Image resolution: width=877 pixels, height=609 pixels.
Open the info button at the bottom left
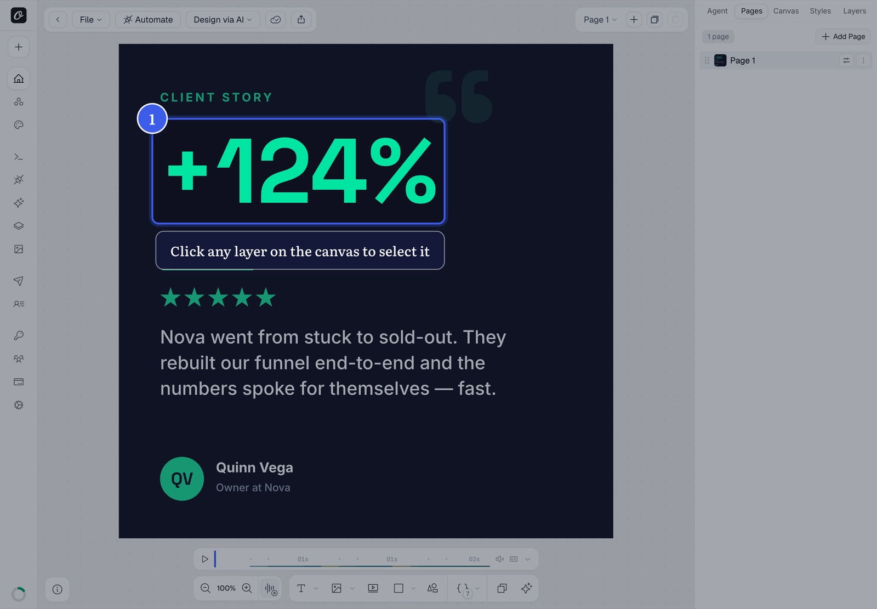(x=58, y=589)
